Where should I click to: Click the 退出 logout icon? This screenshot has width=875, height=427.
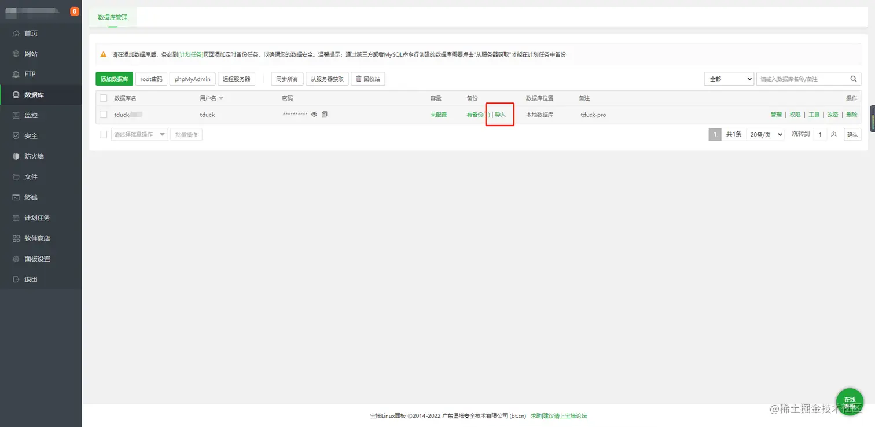[16, 279]
